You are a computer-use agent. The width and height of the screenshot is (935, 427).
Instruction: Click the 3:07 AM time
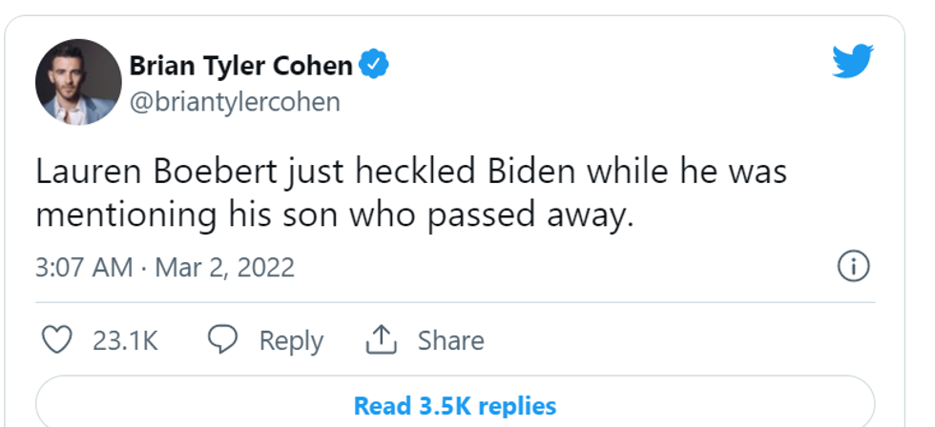coord(84,267)
